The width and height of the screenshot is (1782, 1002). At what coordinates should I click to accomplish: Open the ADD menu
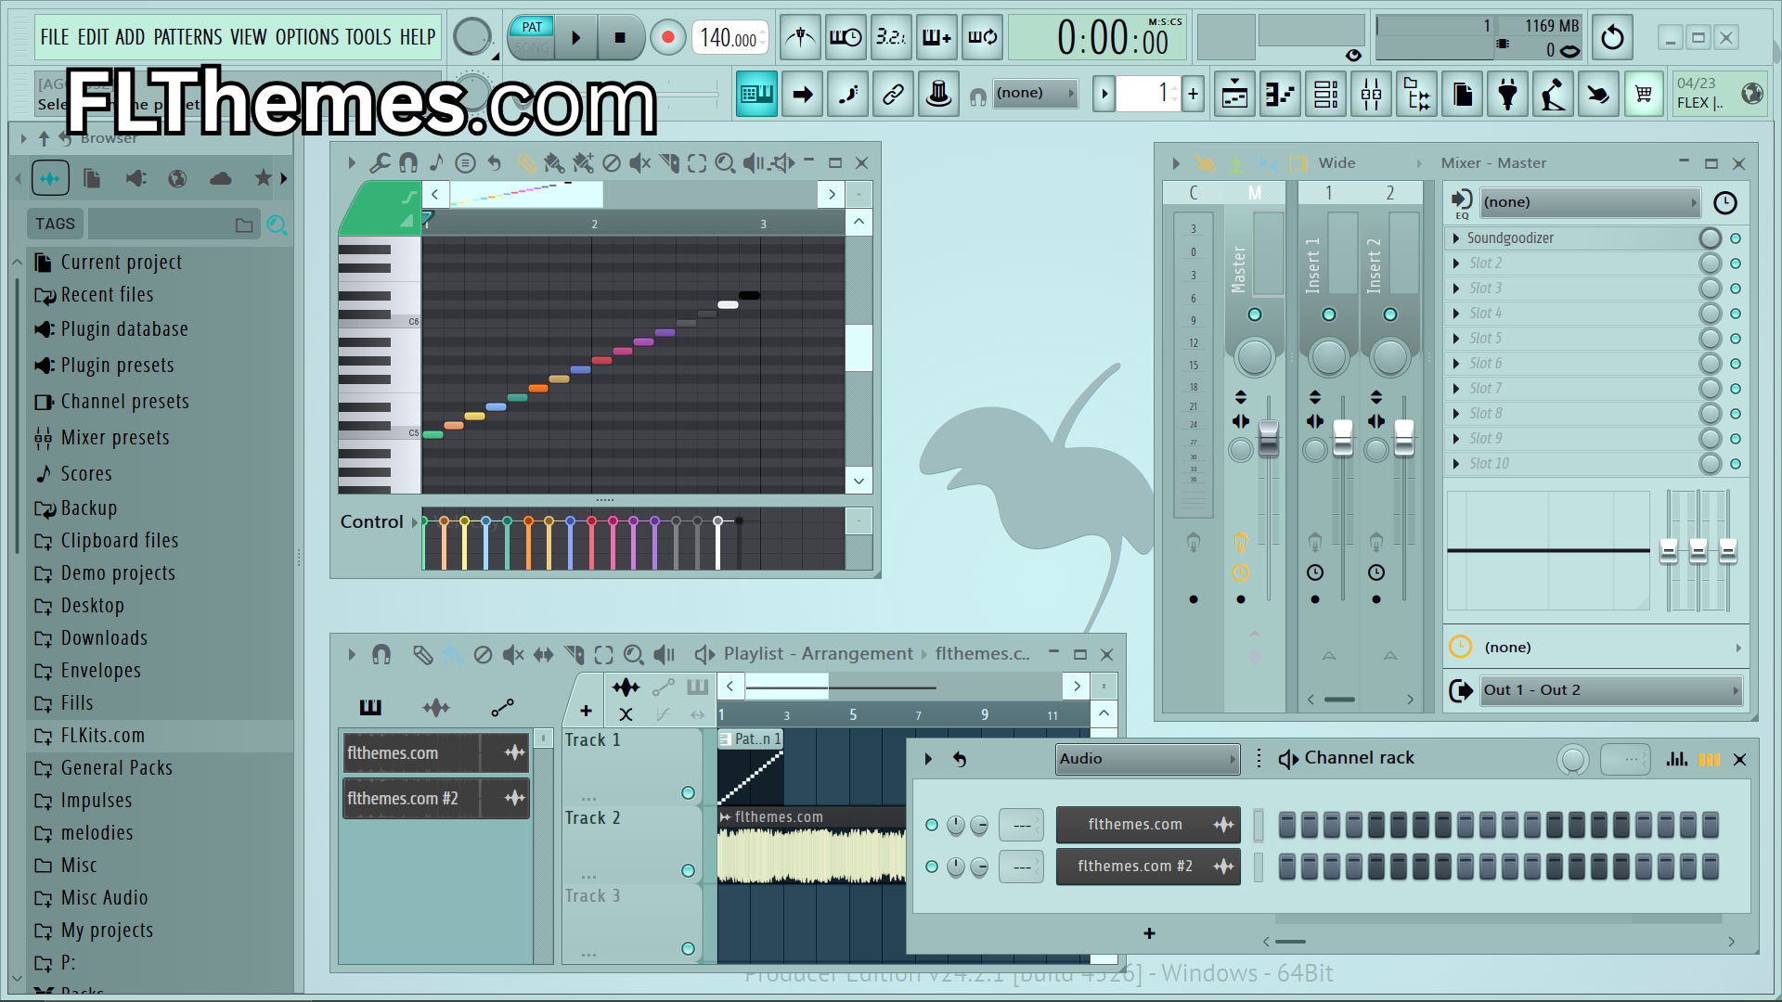point(130,37)
